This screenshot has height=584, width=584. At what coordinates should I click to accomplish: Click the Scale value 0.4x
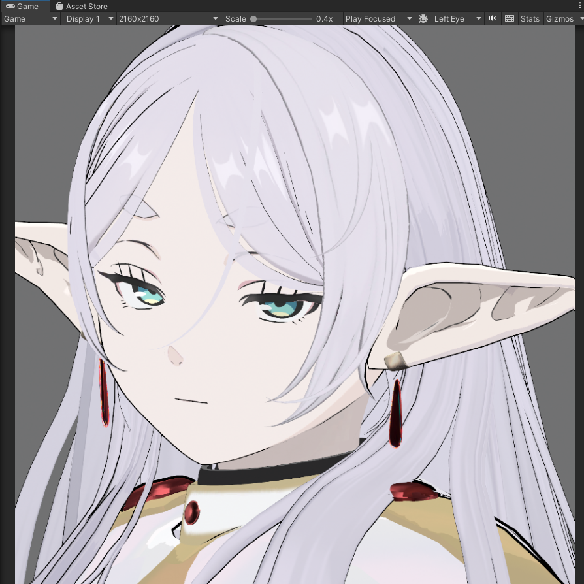click(324, 19)
